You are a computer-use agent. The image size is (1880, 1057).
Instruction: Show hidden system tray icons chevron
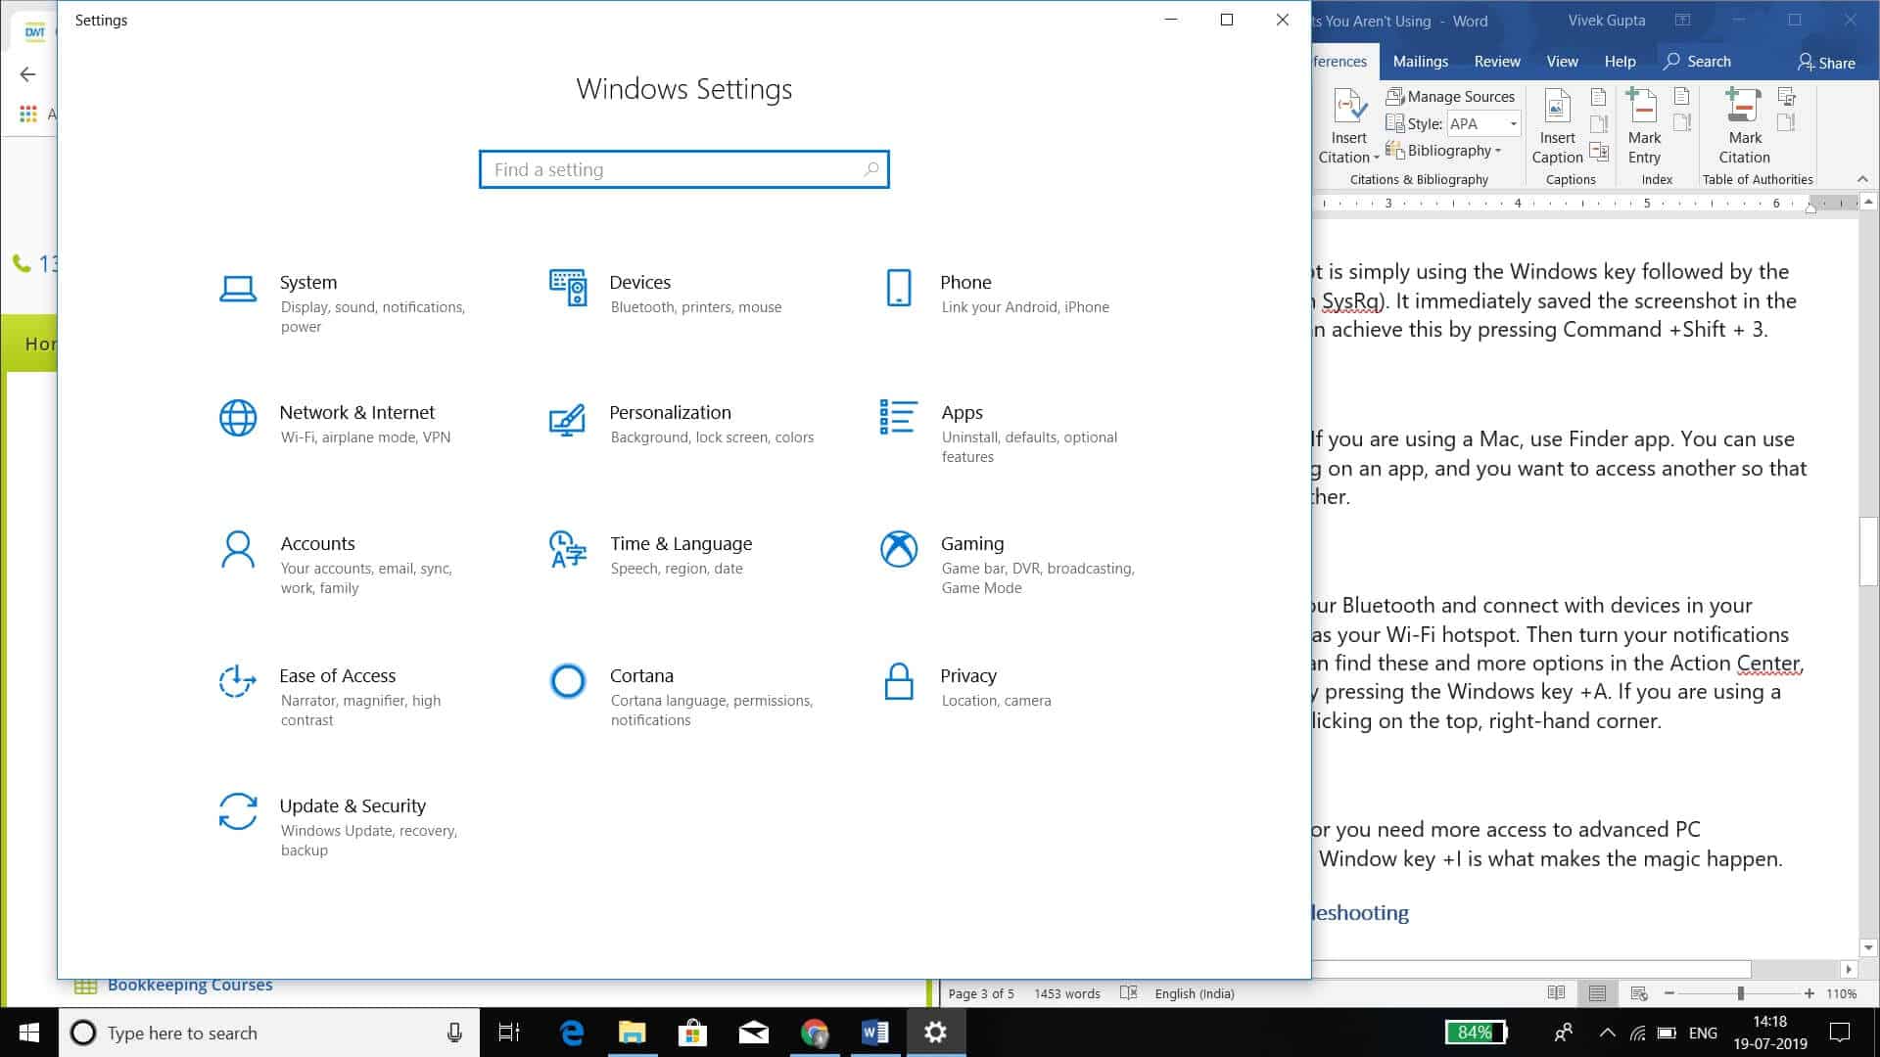(1607, 1033)
